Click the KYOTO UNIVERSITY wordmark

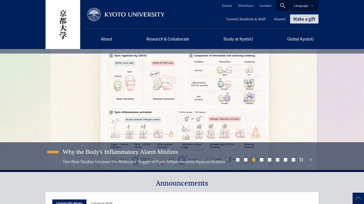(x=135, y=14)
